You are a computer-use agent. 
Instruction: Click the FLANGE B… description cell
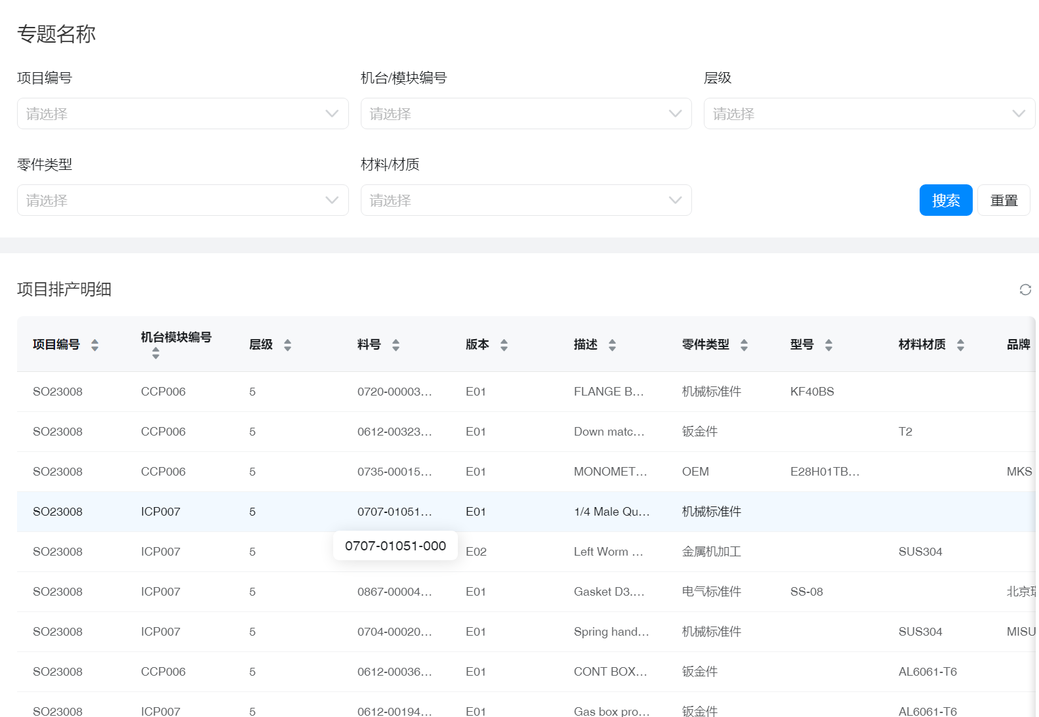(x=609, y=392)
